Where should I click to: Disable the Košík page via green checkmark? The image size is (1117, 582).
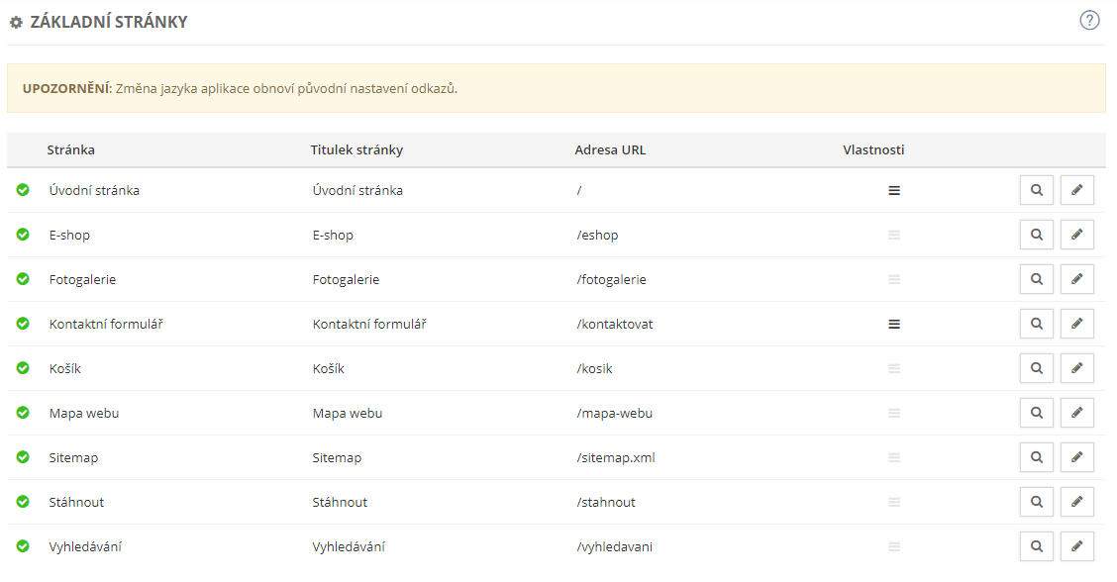point(23,368)
